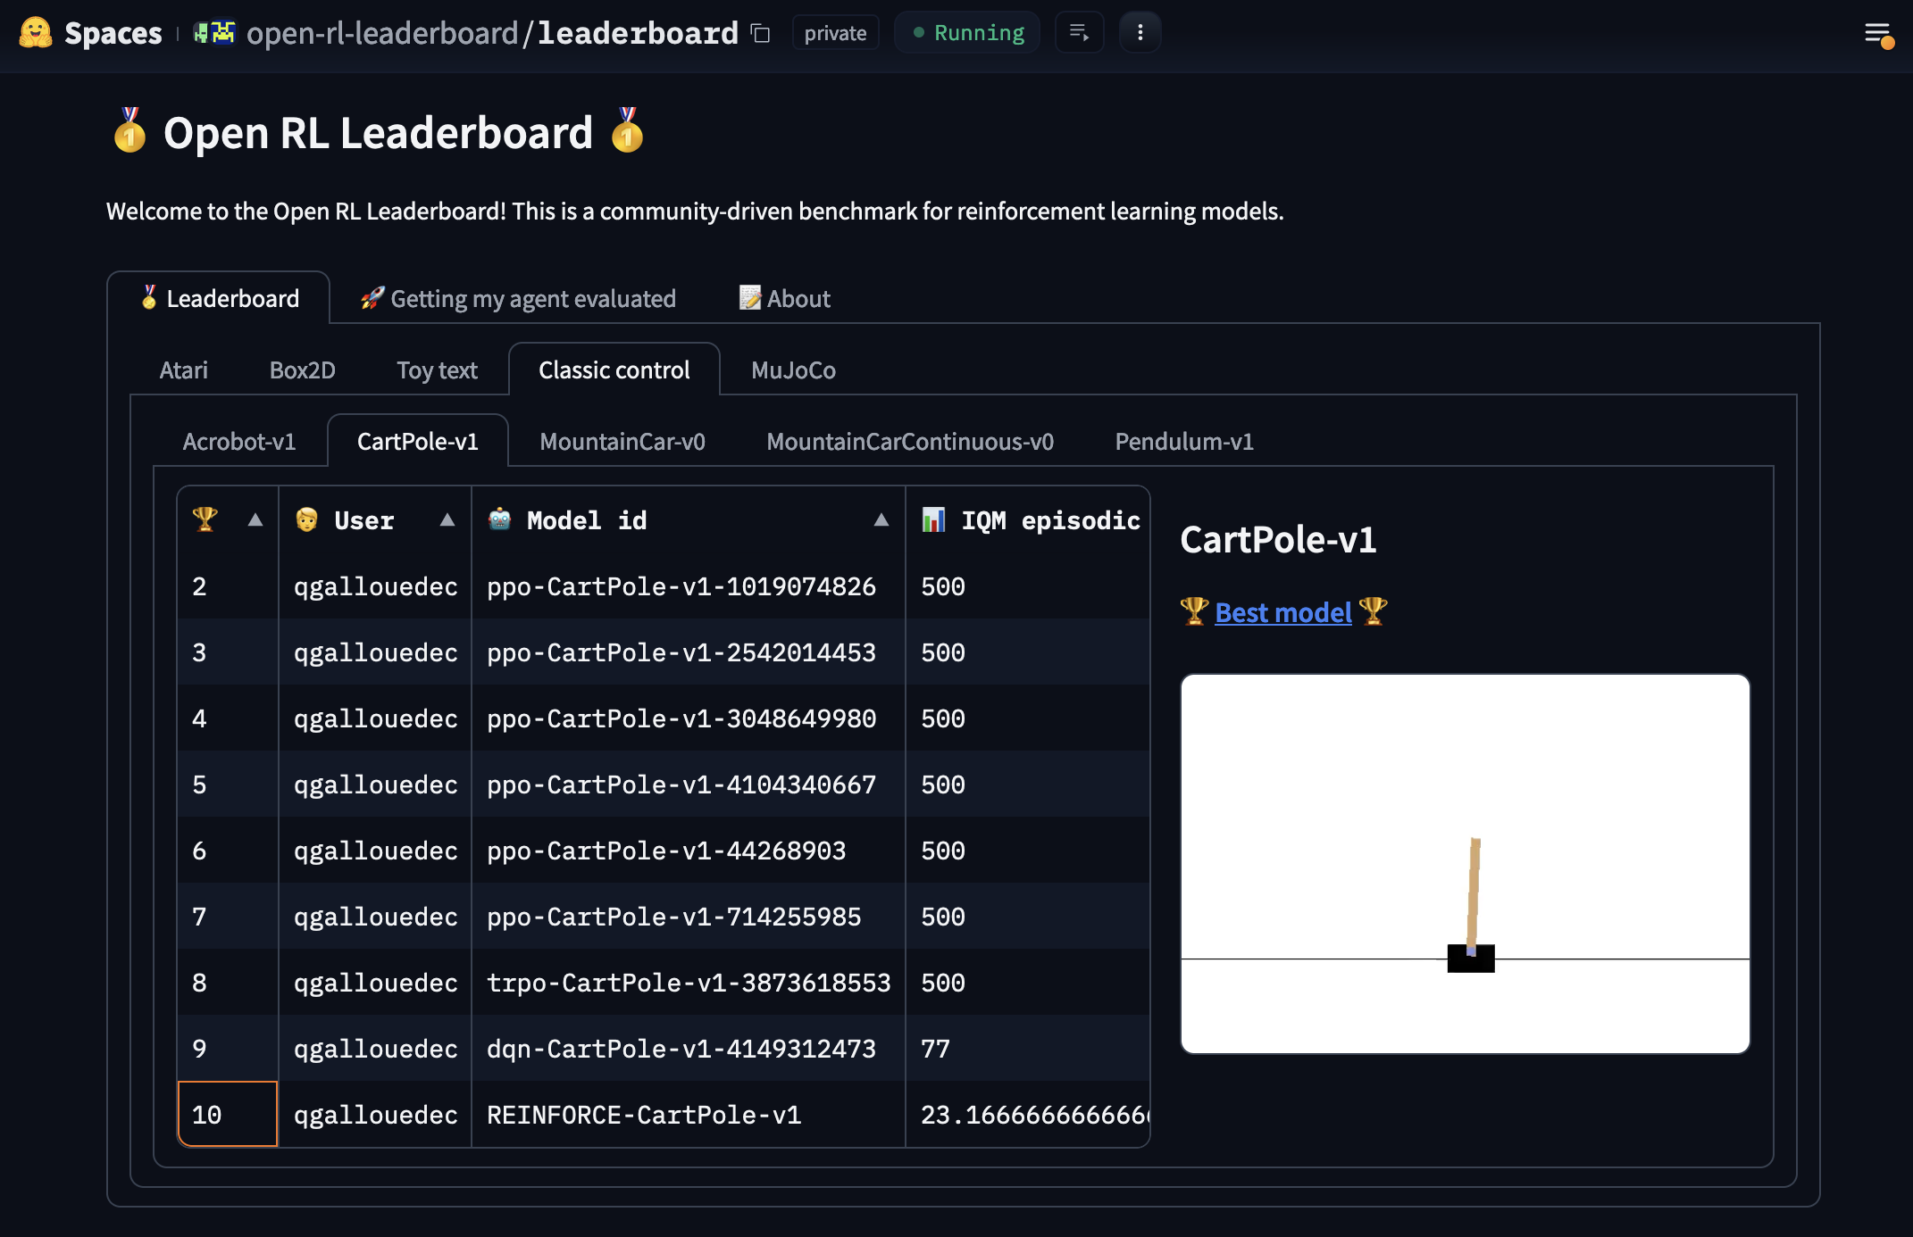Open the three-dot options menu

click(1140, 33)
